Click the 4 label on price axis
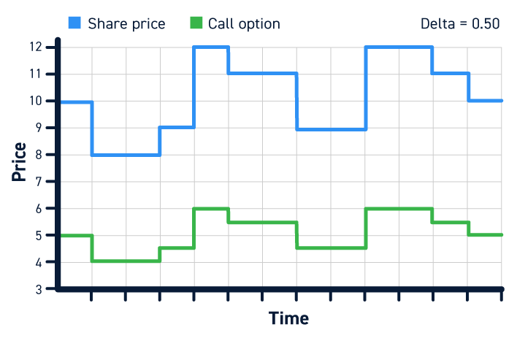517x338 pixels. point(39,263)
